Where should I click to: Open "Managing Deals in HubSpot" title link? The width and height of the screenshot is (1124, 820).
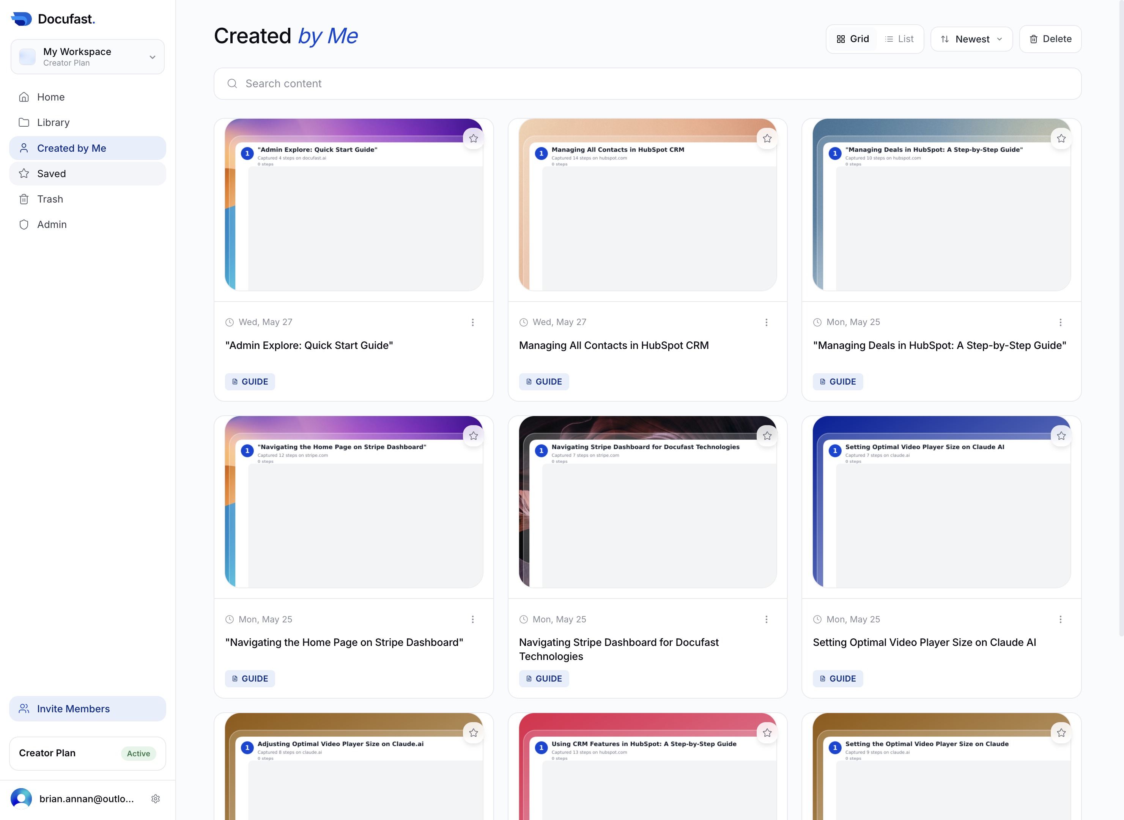click(x=940, y=346)
